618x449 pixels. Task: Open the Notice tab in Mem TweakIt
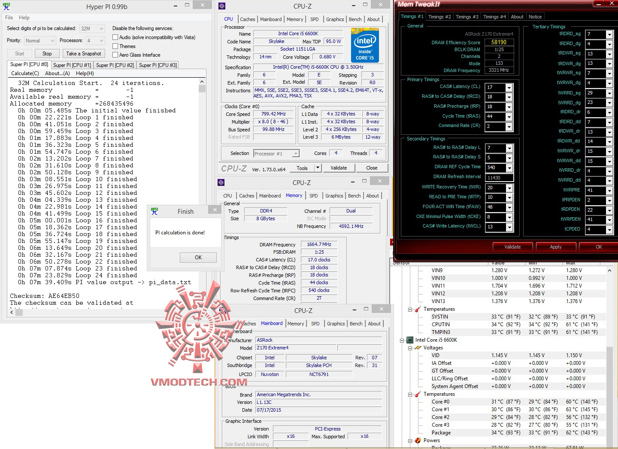pos(535,17)
